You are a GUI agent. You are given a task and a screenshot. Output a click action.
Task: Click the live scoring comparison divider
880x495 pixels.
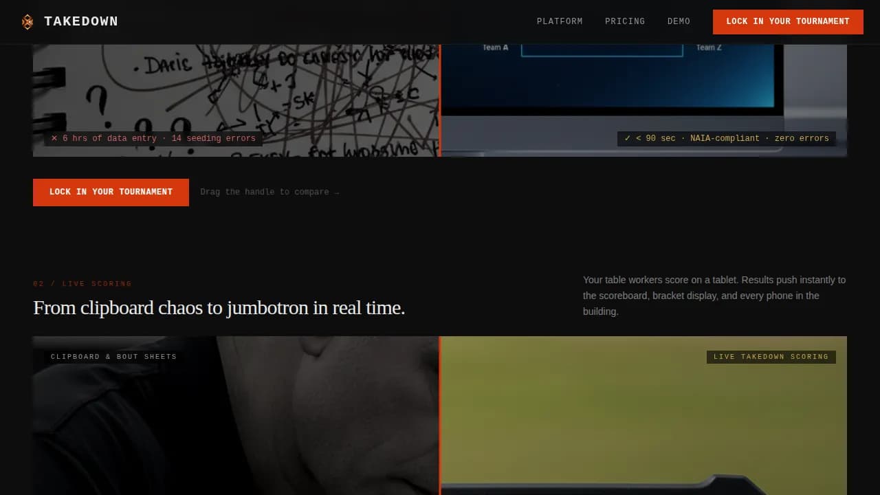tap(440, 415)
